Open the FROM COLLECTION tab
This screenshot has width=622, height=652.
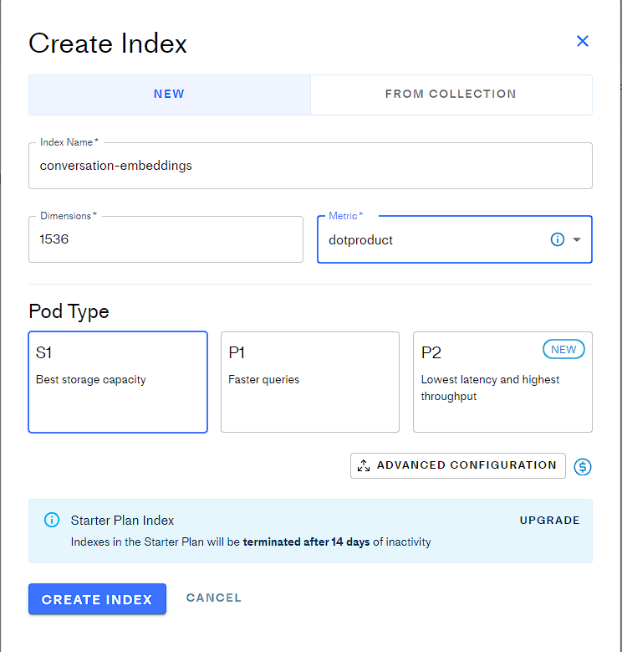pyautogui.click(x=451, y=95)
